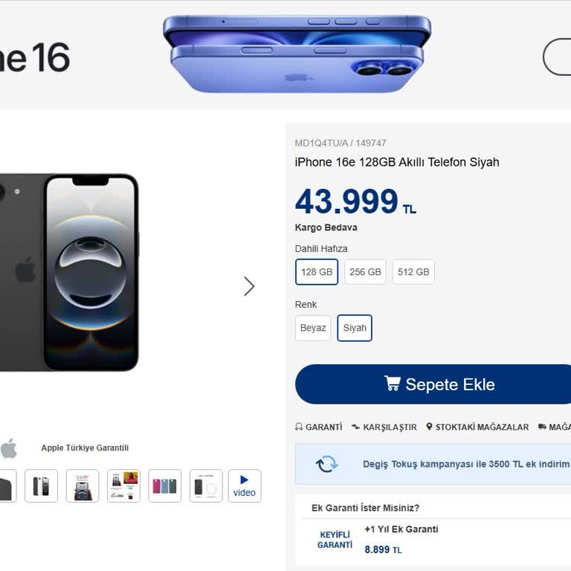Click the Garanti ribbon icon
The image size is (571, 571).
299,427
